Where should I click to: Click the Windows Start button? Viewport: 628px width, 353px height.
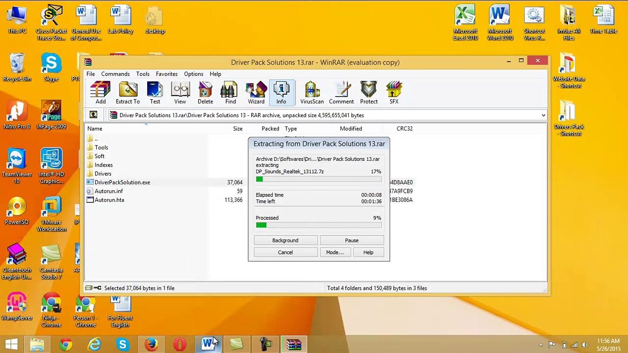12,344
